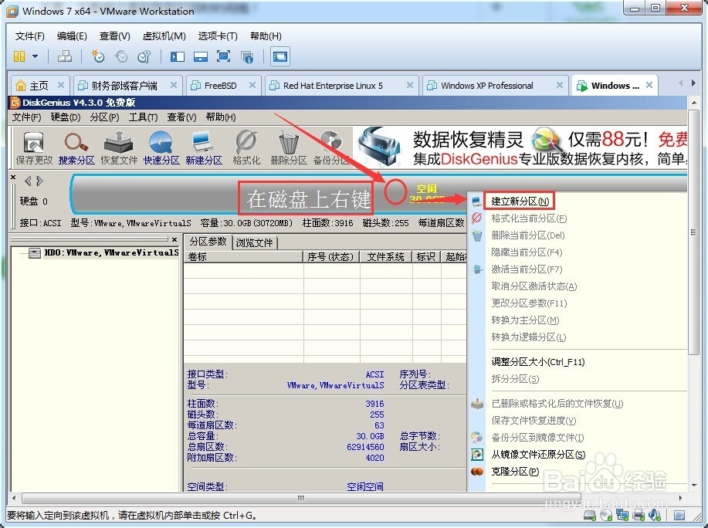The image size is (708, 528).
Task: Click the VMware console view icon
Action: [280, 56]
